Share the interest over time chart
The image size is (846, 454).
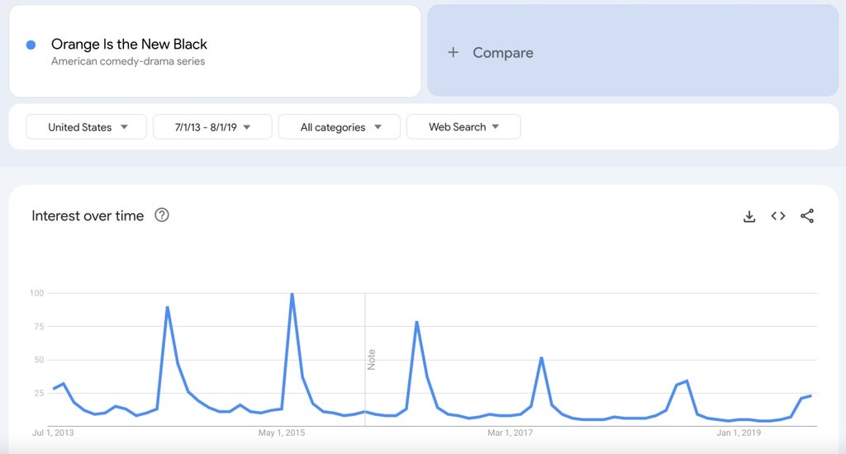(807, 216)
